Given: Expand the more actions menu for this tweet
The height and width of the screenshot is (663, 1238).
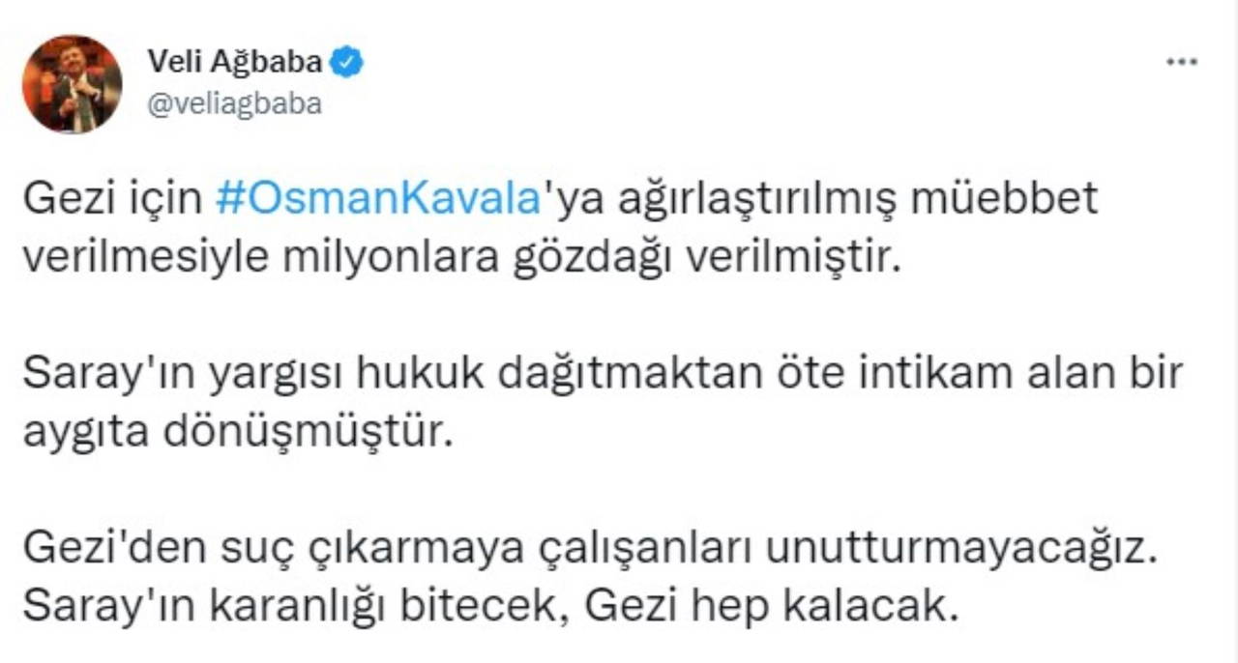Looking at the screenshot, I should tap(1179, 60).
